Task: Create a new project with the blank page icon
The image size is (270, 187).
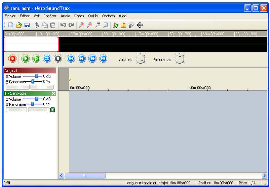Action: pos(11,25)
